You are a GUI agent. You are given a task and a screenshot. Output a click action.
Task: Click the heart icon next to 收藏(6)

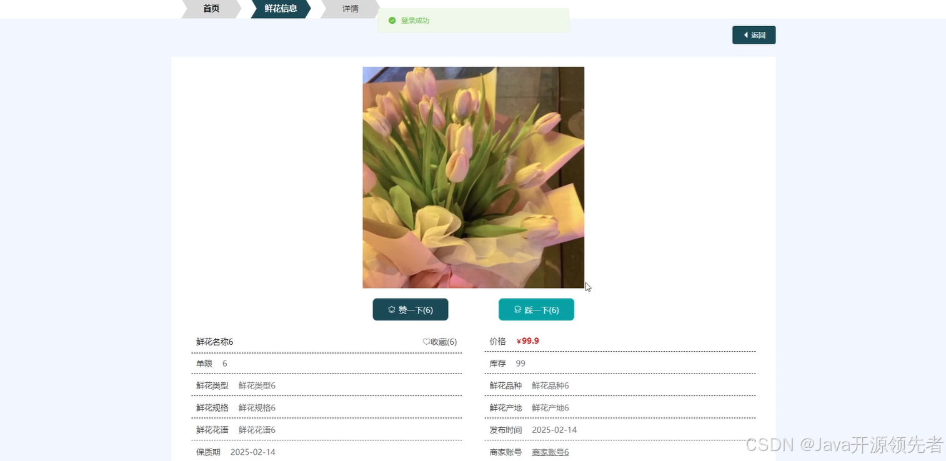[x=426, y=342]
